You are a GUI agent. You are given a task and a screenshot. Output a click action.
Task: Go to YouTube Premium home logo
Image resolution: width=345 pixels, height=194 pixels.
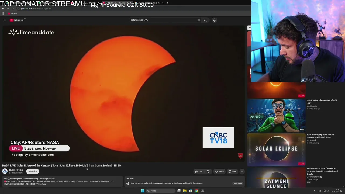[x=17, y=20]
